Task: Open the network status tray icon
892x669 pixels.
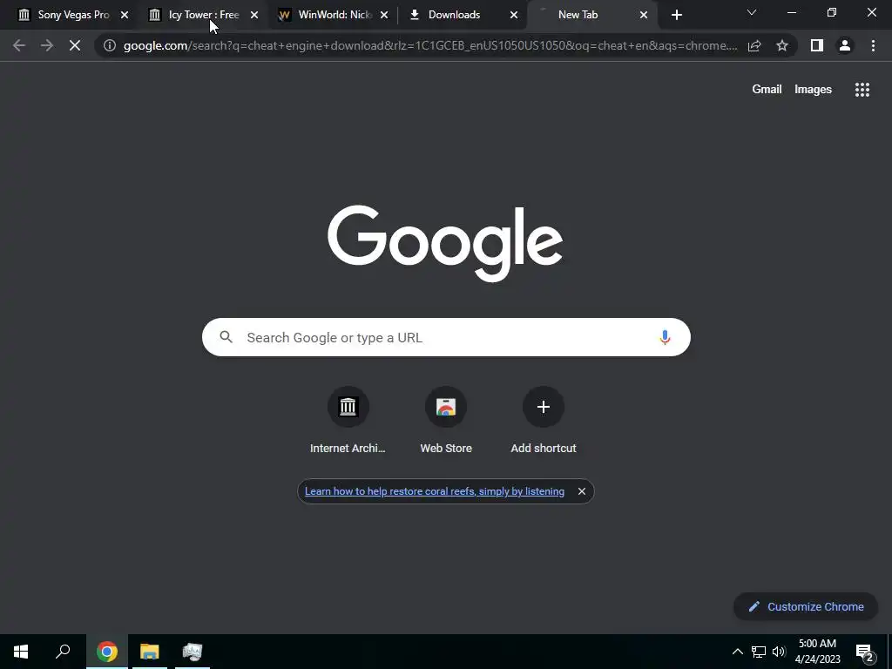Action: coord(759,652)
